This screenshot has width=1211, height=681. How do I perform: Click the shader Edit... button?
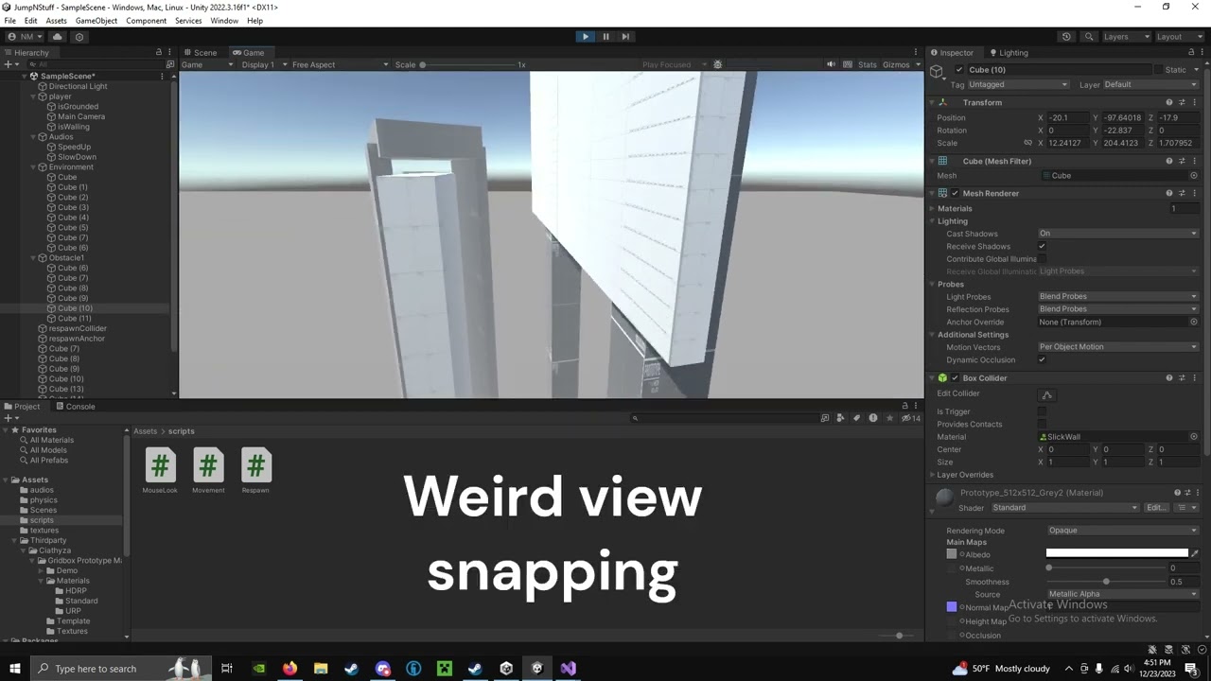click(1156, 508)
